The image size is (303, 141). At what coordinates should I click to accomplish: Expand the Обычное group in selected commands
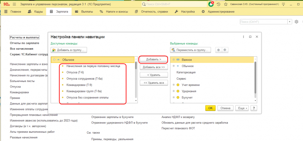coord(173,66)
